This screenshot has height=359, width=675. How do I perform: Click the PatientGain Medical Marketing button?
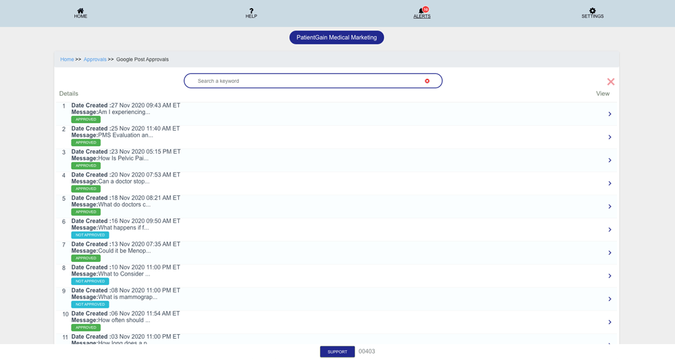point(337,37)
